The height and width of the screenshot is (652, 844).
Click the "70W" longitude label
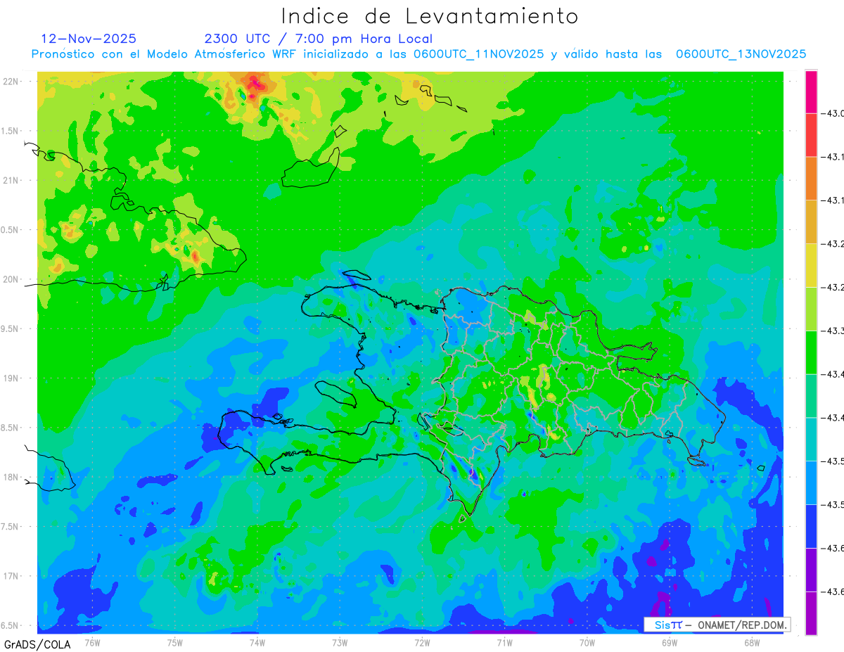[587, 642]
